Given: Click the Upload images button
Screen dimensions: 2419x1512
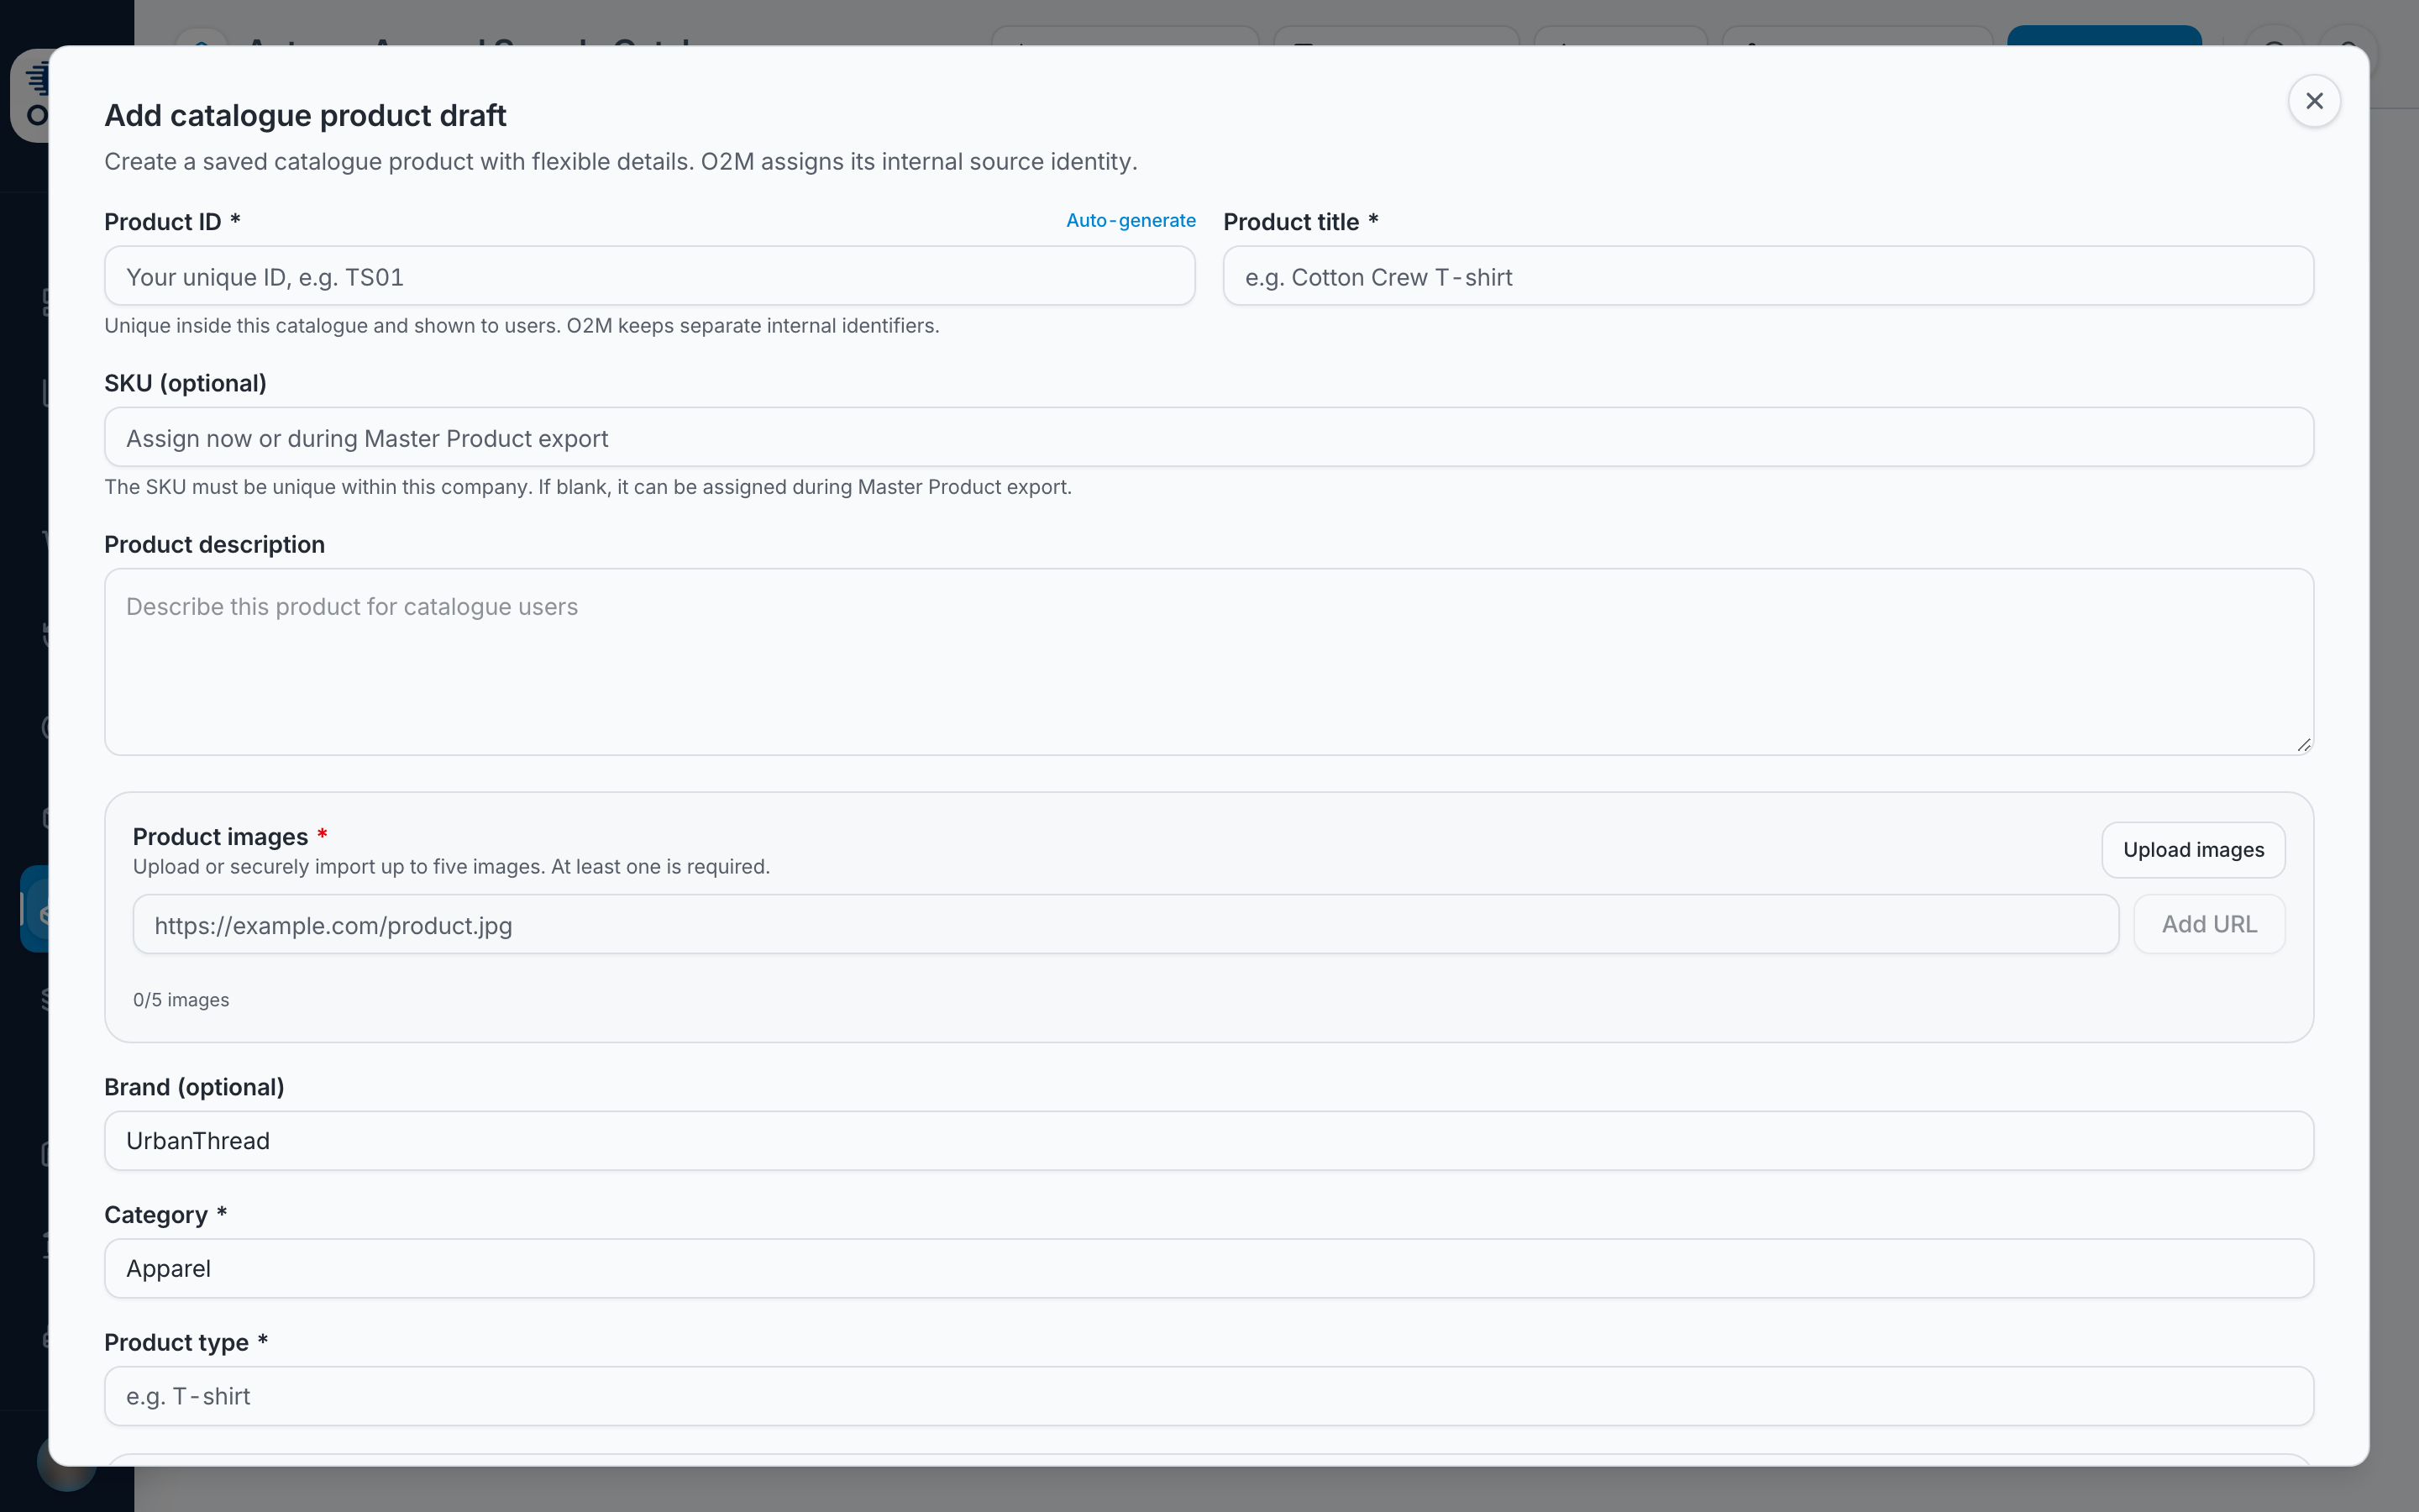Looking at the screenshot, I should (x=2193, y=850).
